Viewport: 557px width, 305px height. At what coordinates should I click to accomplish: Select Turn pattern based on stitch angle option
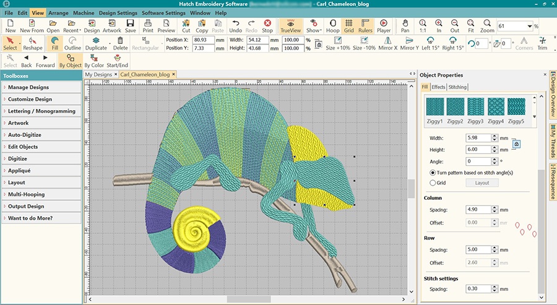click(432, 172)
